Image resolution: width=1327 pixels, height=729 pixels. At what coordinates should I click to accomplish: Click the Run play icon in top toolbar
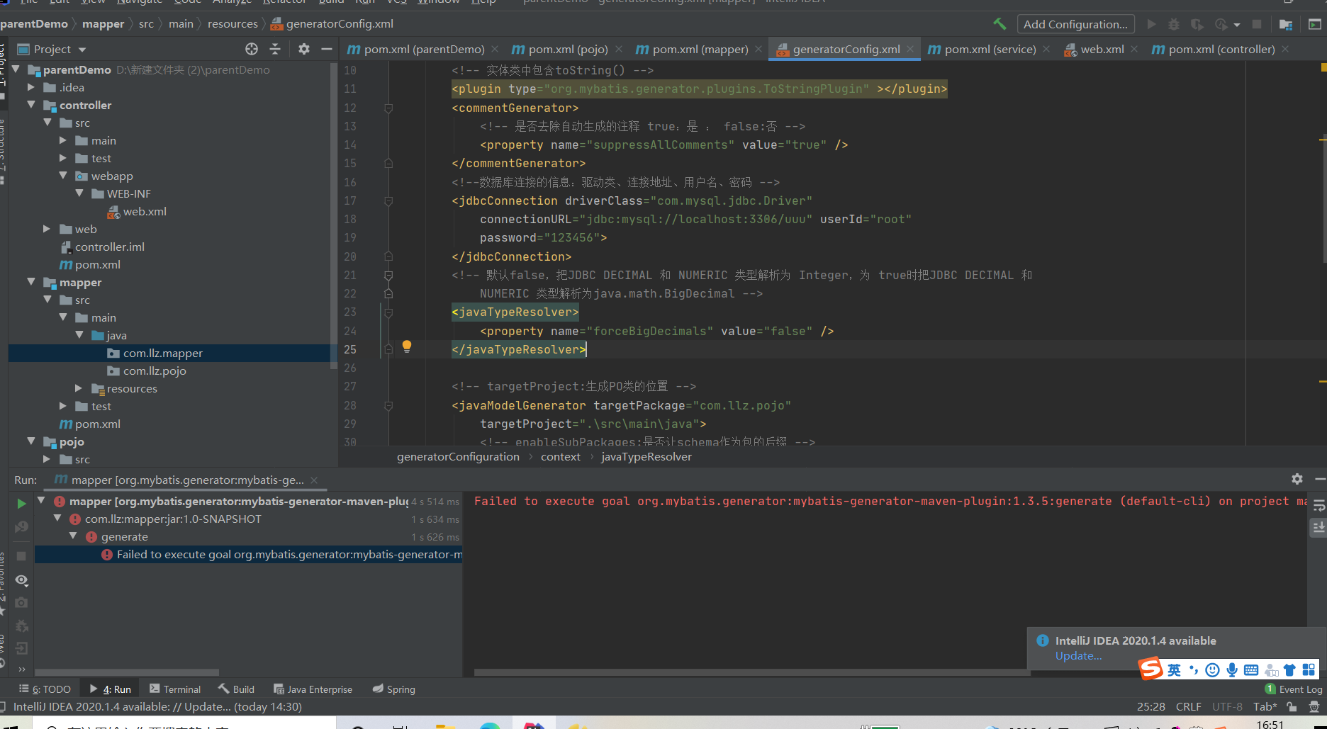click(1151, 24)
